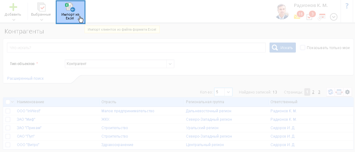Click the Искать search button
355x152 pixels.
pos(283,48)
